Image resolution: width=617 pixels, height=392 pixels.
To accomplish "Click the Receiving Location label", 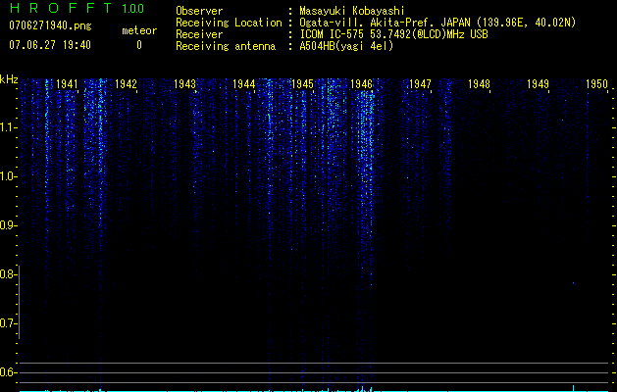I will coord(229,23).
